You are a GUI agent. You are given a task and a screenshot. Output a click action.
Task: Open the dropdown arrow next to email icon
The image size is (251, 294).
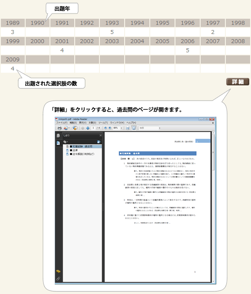click(x=69, y=128)
